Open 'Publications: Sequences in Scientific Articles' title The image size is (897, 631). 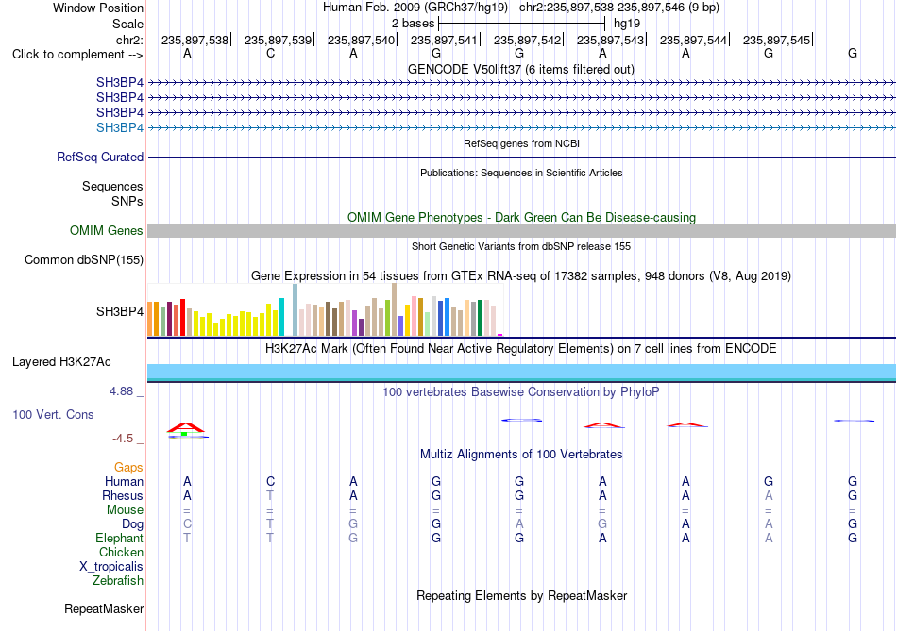[521, 173]
